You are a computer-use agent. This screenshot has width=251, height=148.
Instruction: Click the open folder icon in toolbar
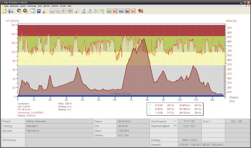(x=5, y=11)
